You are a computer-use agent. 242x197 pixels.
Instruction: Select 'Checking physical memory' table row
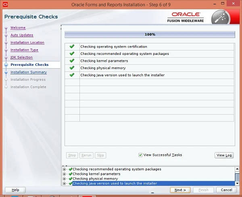149,68
